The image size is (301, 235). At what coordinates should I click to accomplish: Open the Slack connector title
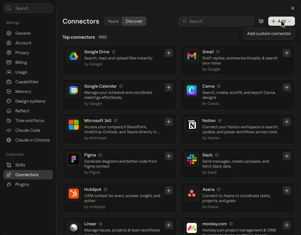coord(207,155)
